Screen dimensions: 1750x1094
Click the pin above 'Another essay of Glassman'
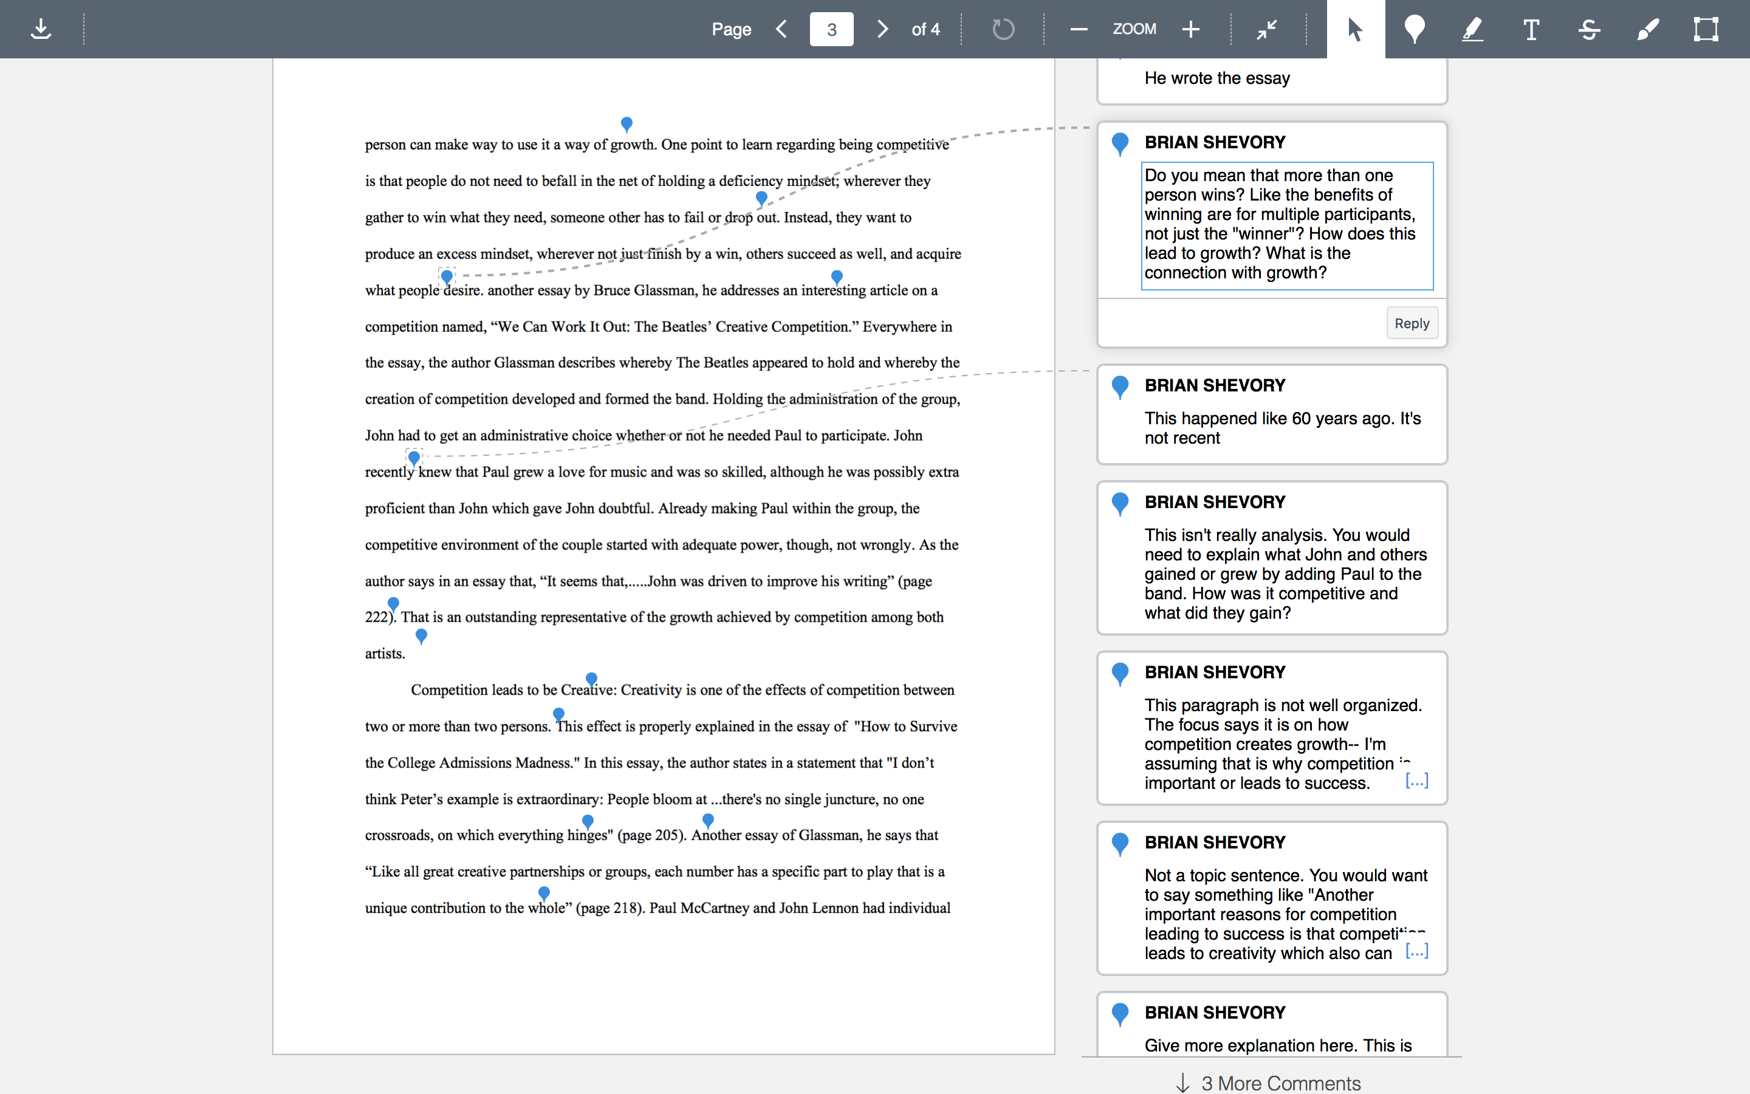tap(708, 820)
